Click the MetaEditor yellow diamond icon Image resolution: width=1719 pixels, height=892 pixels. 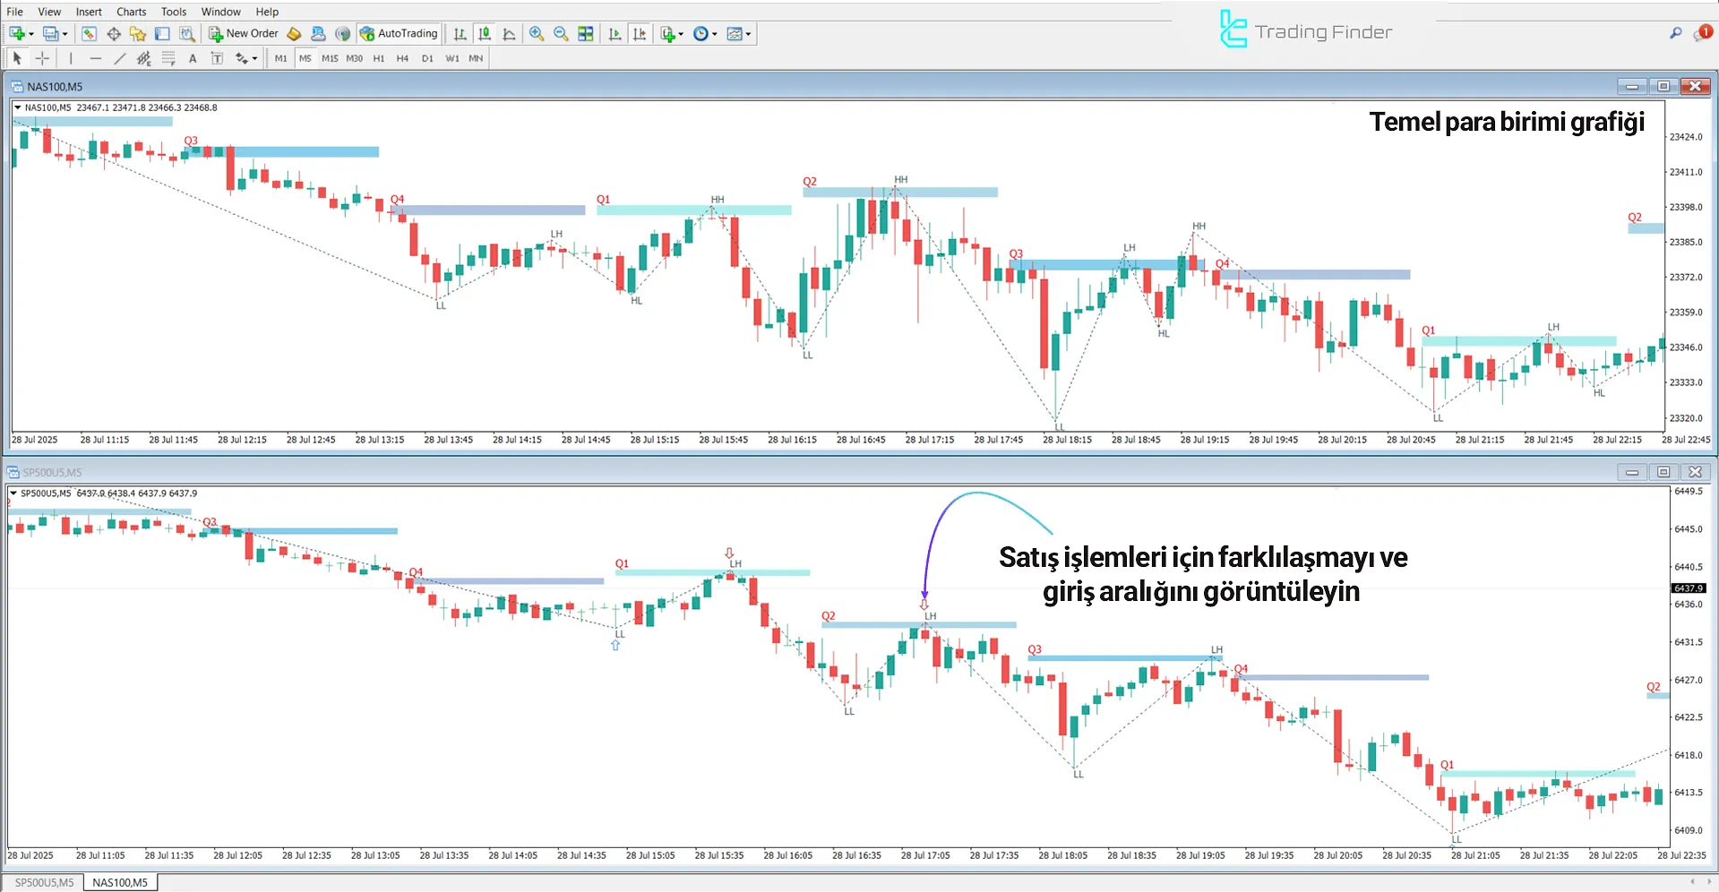pyautogui.click(x=294, y=34)
